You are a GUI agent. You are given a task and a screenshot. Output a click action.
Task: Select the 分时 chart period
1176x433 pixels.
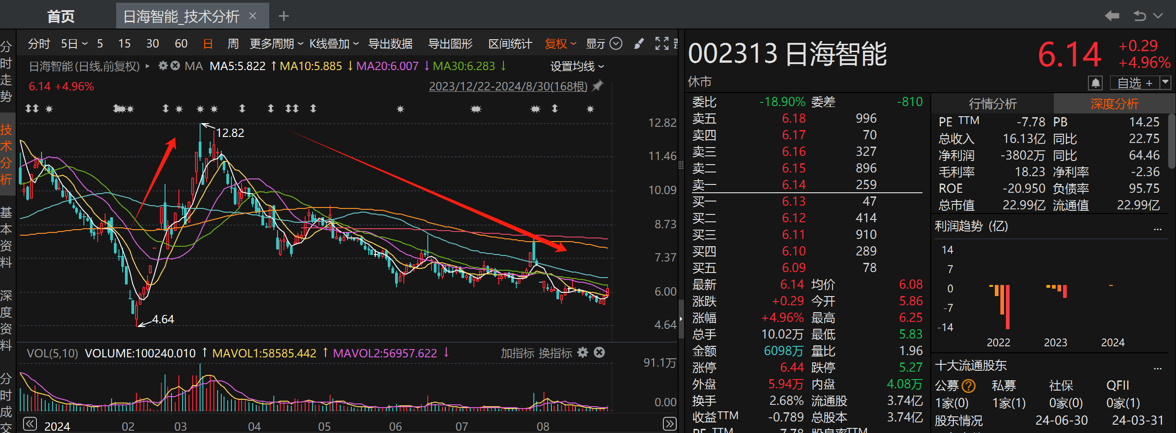39,44
